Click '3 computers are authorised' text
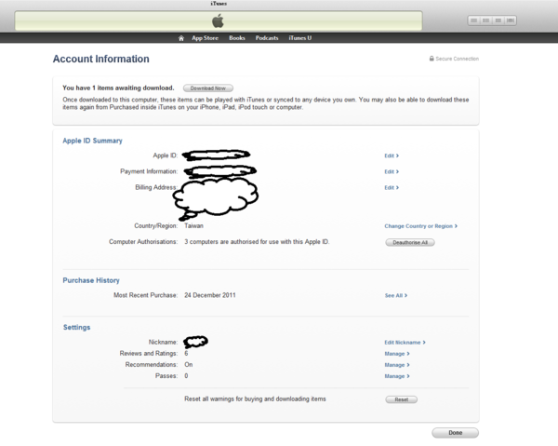The image size is (558, 446). point(257,242)
